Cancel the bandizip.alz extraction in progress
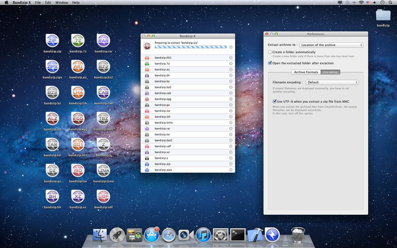Viewport: 397px width, 248px height. (x=231, y=47)
